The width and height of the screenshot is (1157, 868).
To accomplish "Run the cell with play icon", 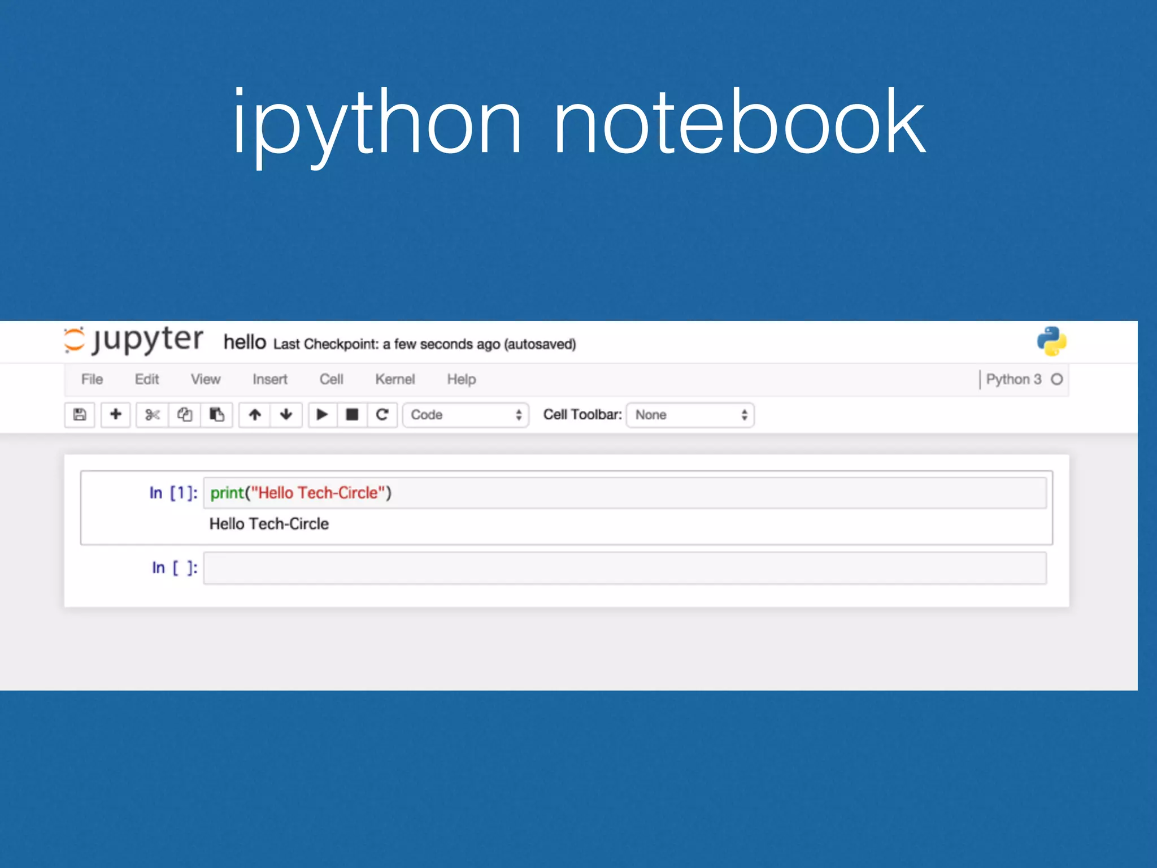I will pos(323,415).
